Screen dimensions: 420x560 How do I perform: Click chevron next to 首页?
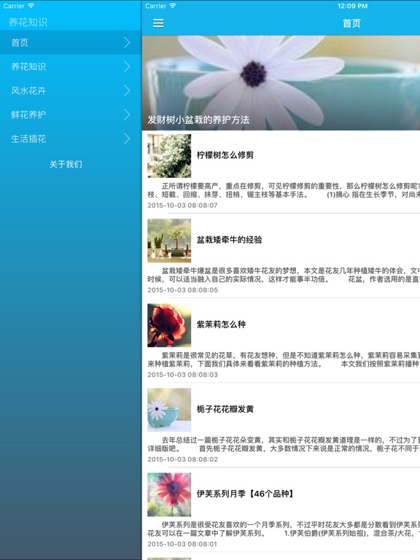[x=127, y=42]
